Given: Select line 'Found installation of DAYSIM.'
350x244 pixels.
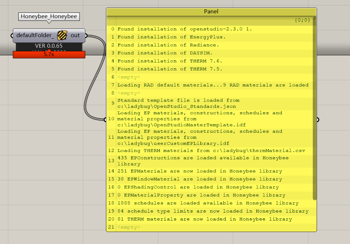Looking at the screenshot, I should 165,53.
